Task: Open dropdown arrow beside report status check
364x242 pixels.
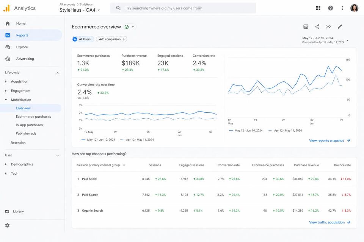Action: pos(133,27)
